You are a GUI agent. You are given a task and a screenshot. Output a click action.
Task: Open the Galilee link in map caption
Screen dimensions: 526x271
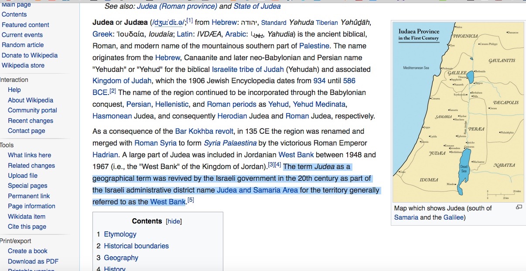point(454,217)
